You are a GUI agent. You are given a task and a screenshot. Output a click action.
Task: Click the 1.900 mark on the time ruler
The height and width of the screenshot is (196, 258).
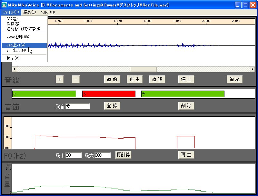pyautogui.click(x=147, y=21)
